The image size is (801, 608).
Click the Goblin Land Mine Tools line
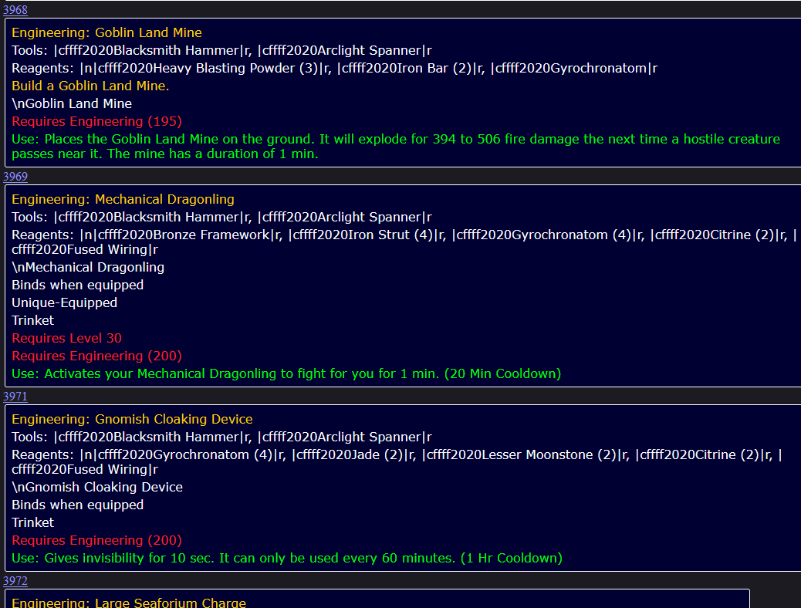(x=221, y=51)
